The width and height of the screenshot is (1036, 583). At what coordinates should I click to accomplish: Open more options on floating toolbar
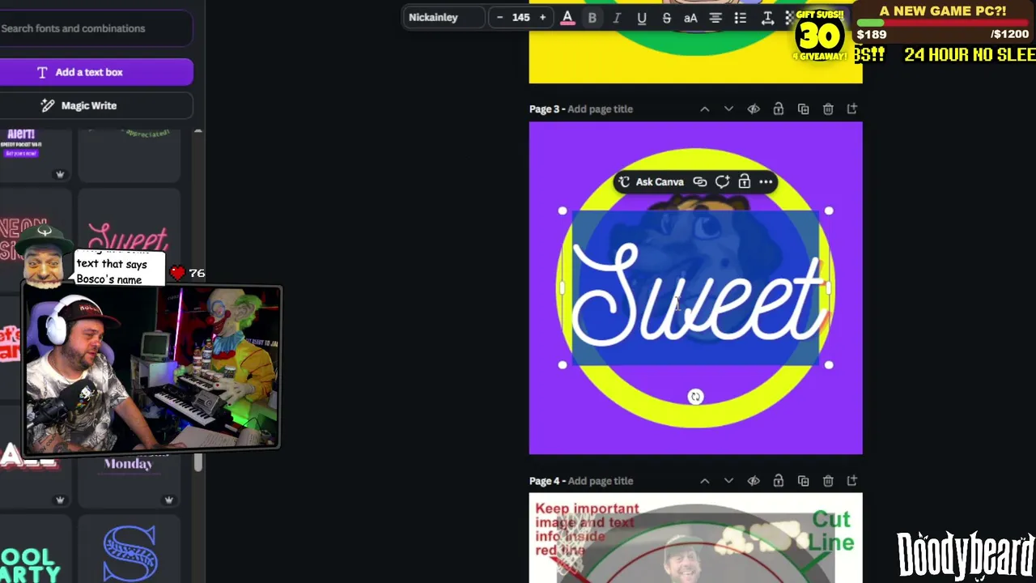tap(766, 182)
